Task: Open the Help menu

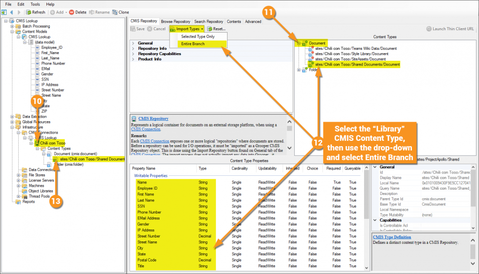Action: (x=50, y=4)
